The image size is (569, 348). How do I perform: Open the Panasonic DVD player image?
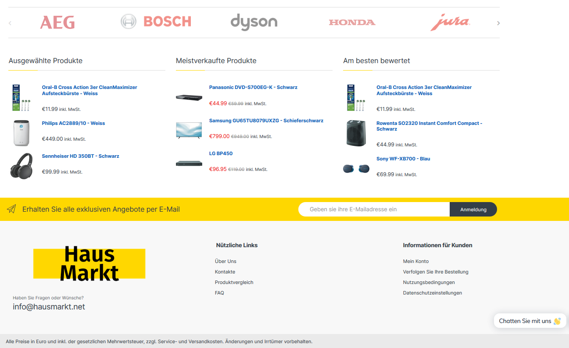click(189, 97)
